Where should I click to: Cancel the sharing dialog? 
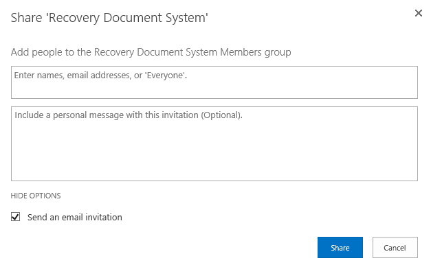(x=395, y=248)
